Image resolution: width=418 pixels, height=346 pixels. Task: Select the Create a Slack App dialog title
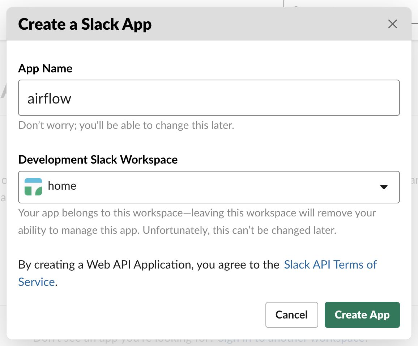coord(85,24)
